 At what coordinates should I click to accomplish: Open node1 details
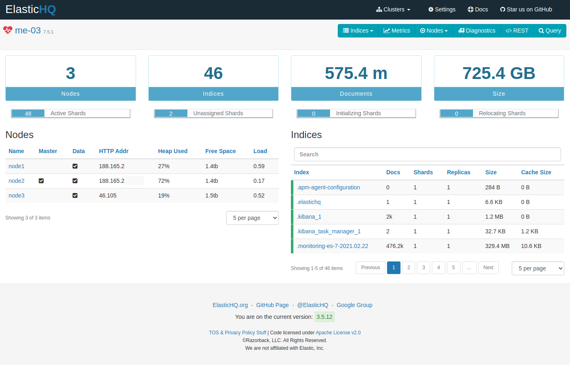coord(16,166)
